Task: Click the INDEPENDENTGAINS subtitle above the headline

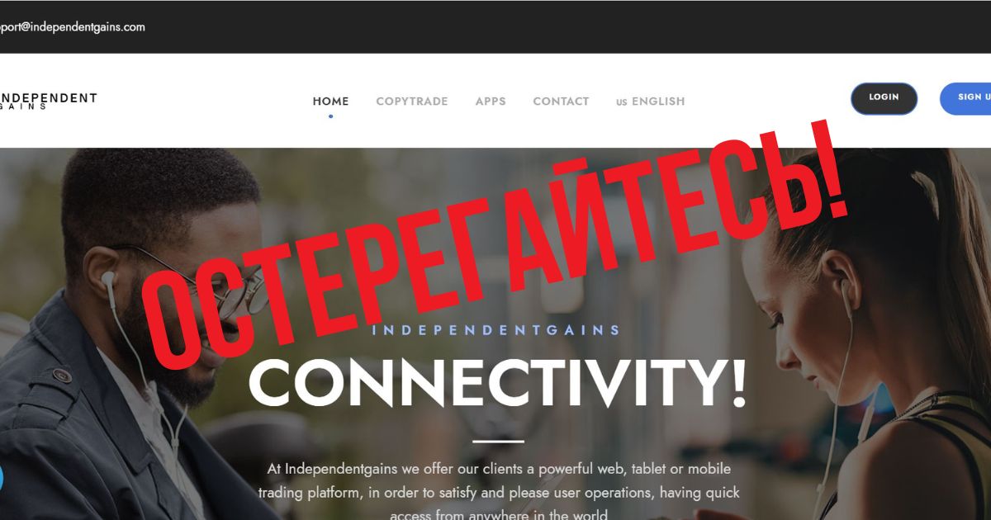Action: point(496,330)
